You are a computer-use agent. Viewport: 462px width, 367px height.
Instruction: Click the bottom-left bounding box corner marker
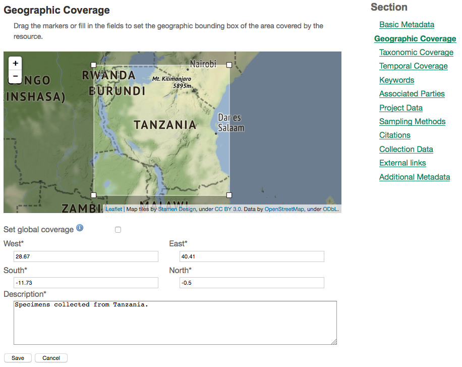(x=93, y=195)
